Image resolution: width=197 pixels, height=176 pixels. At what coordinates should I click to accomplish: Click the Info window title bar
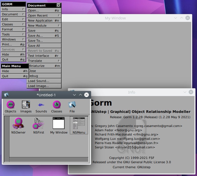(131, 92)
